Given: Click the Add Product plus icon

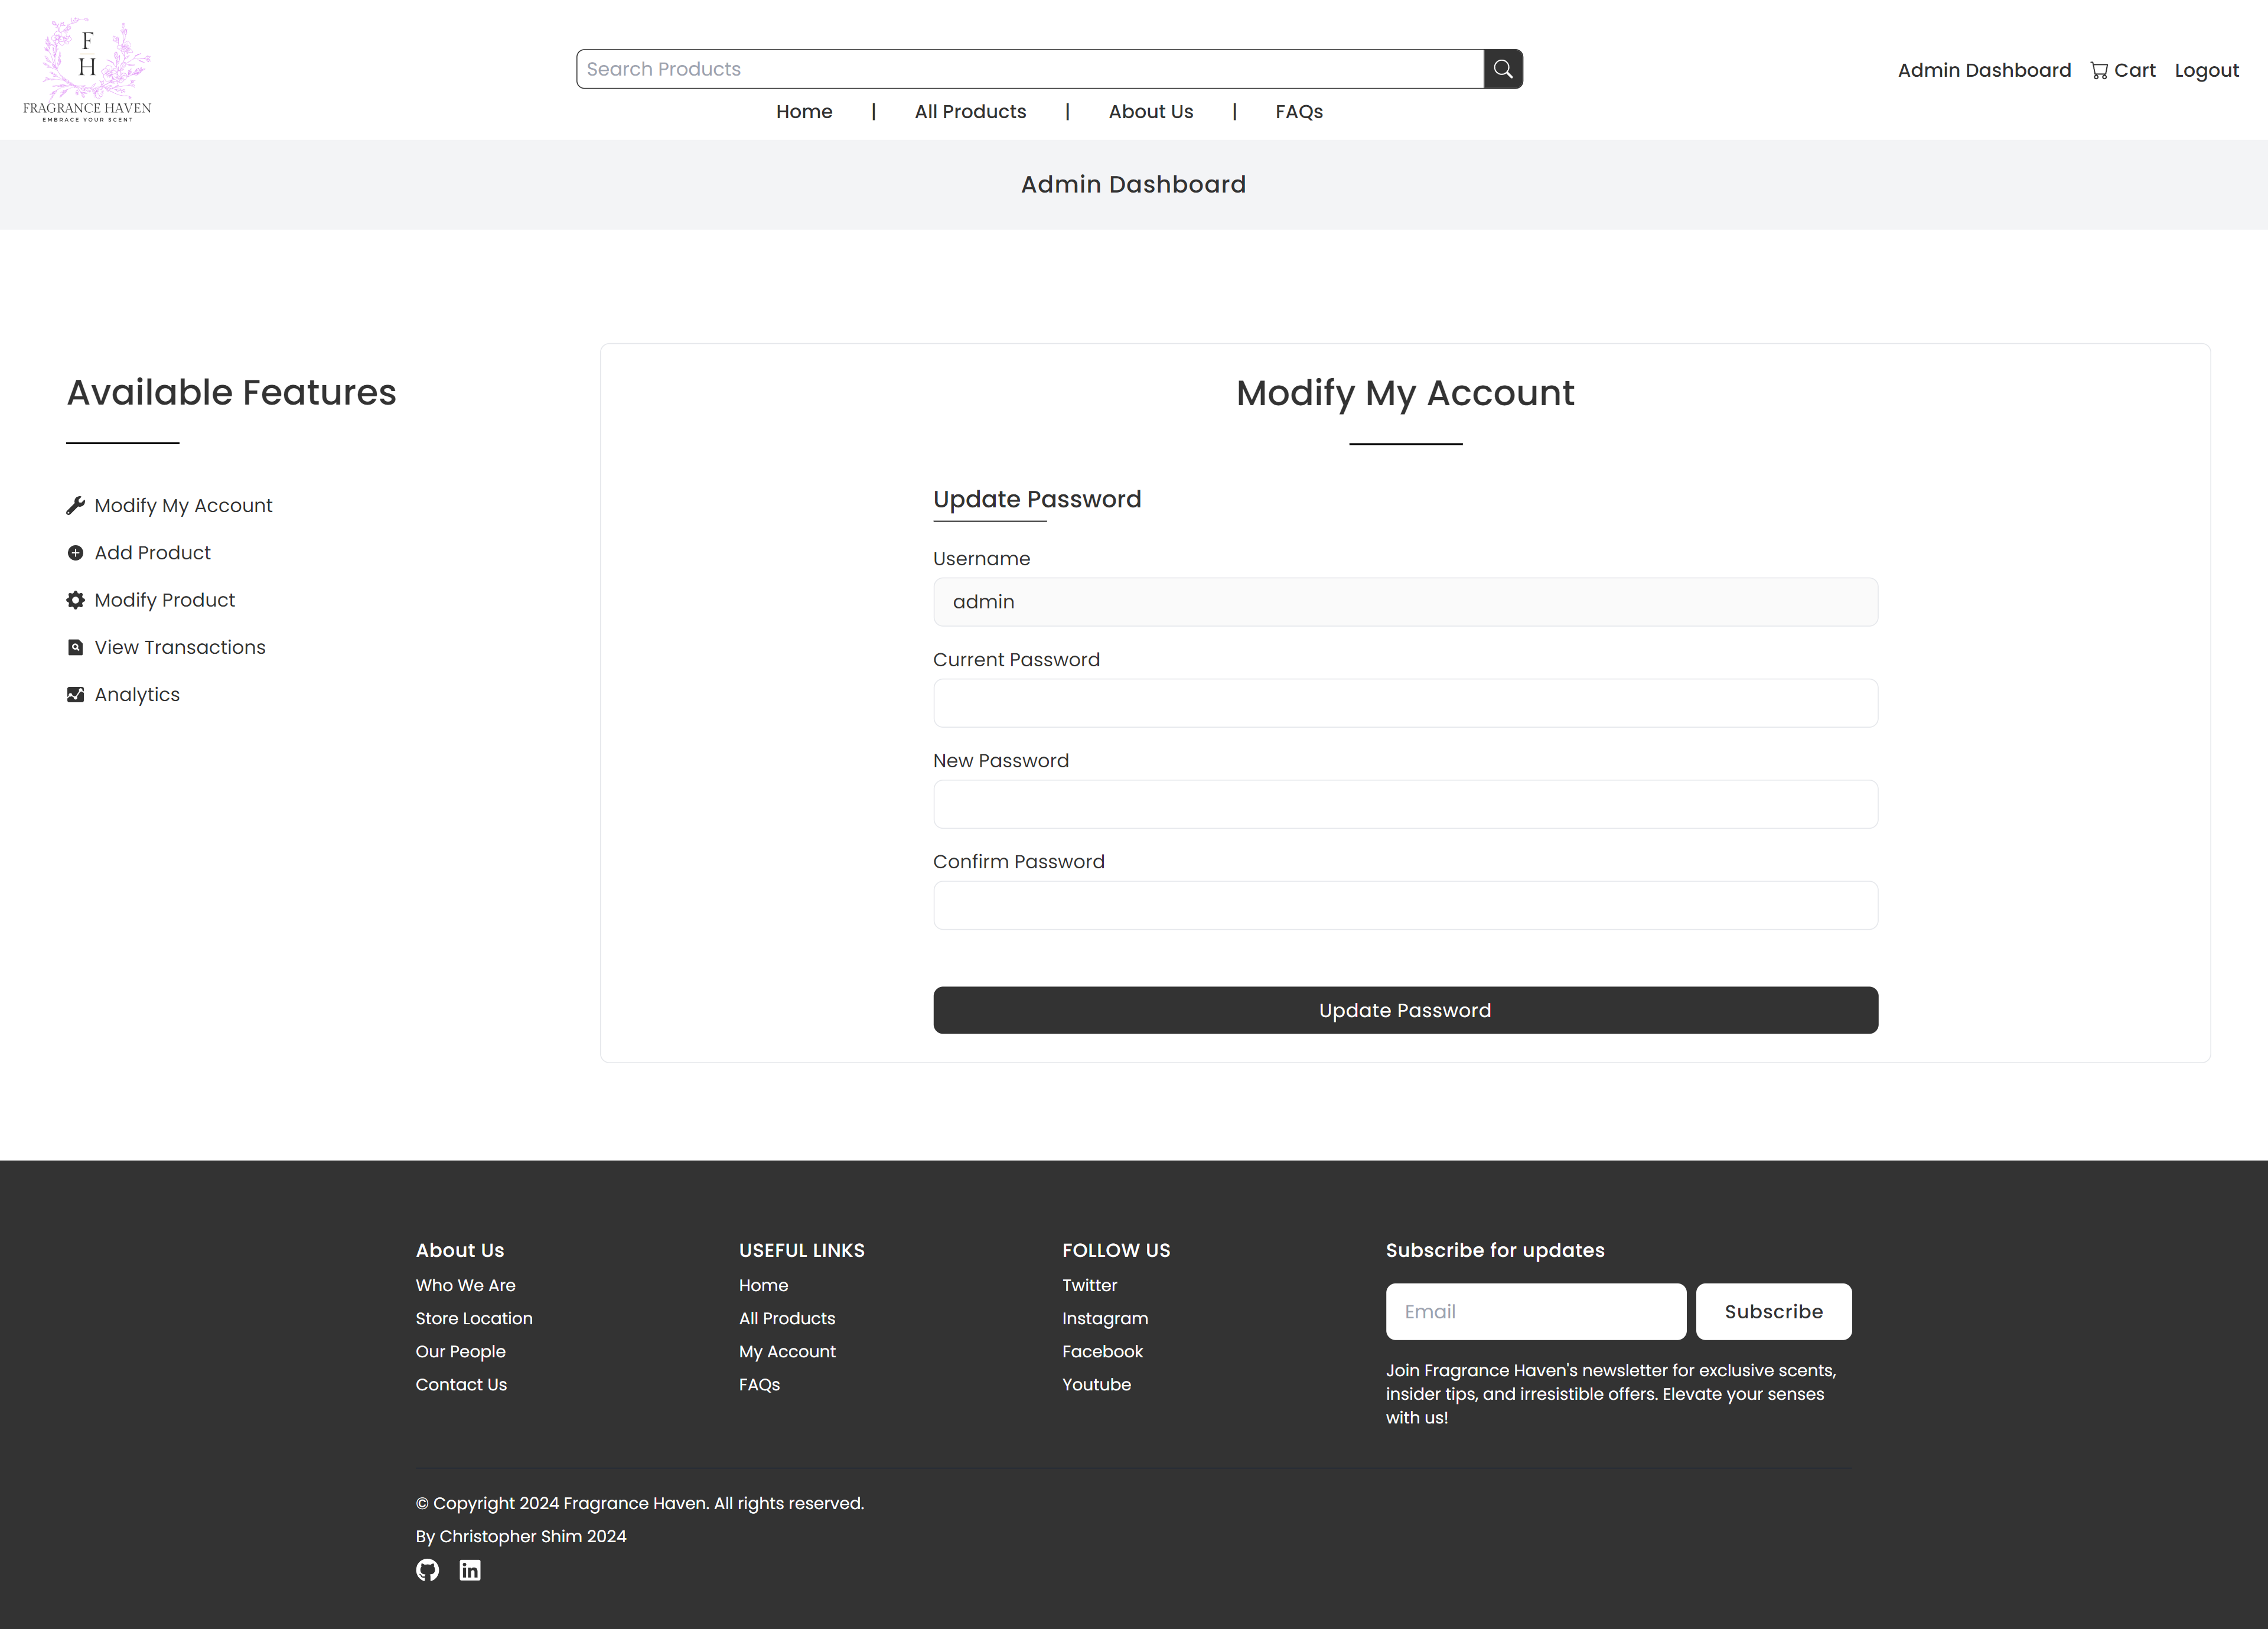Looking at the screenshot, I should pyautogui.click(x=76, y=552).
